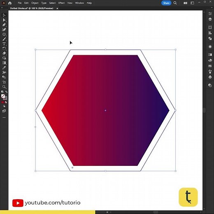Open the Appearance panel

[x=210, y=47]
